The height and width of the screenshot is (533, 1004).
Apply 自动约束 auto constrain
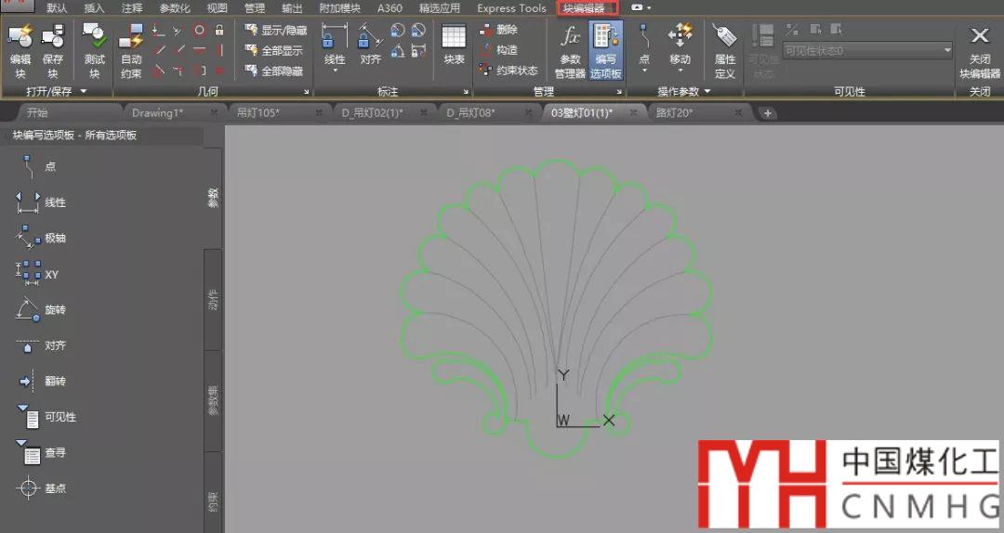(131, 49)
